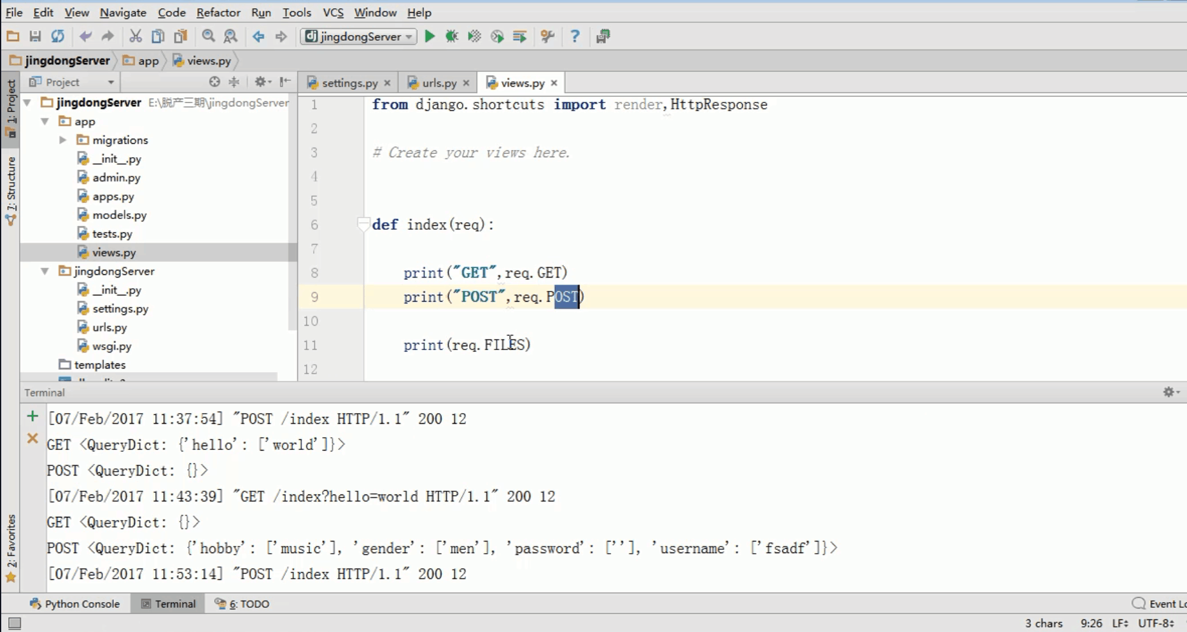Navigate forward with the right arrow icon
The height and width of the screenshot is (632, 1187).
coord(281,36)
